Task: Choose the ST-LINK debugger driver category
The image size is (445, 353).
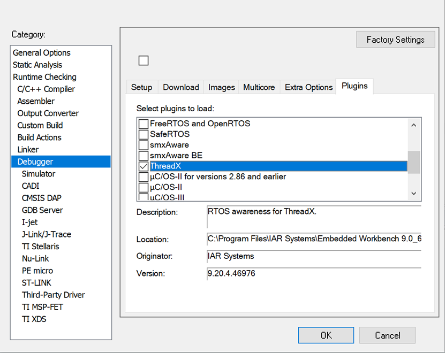Action: tap(36, 283)
